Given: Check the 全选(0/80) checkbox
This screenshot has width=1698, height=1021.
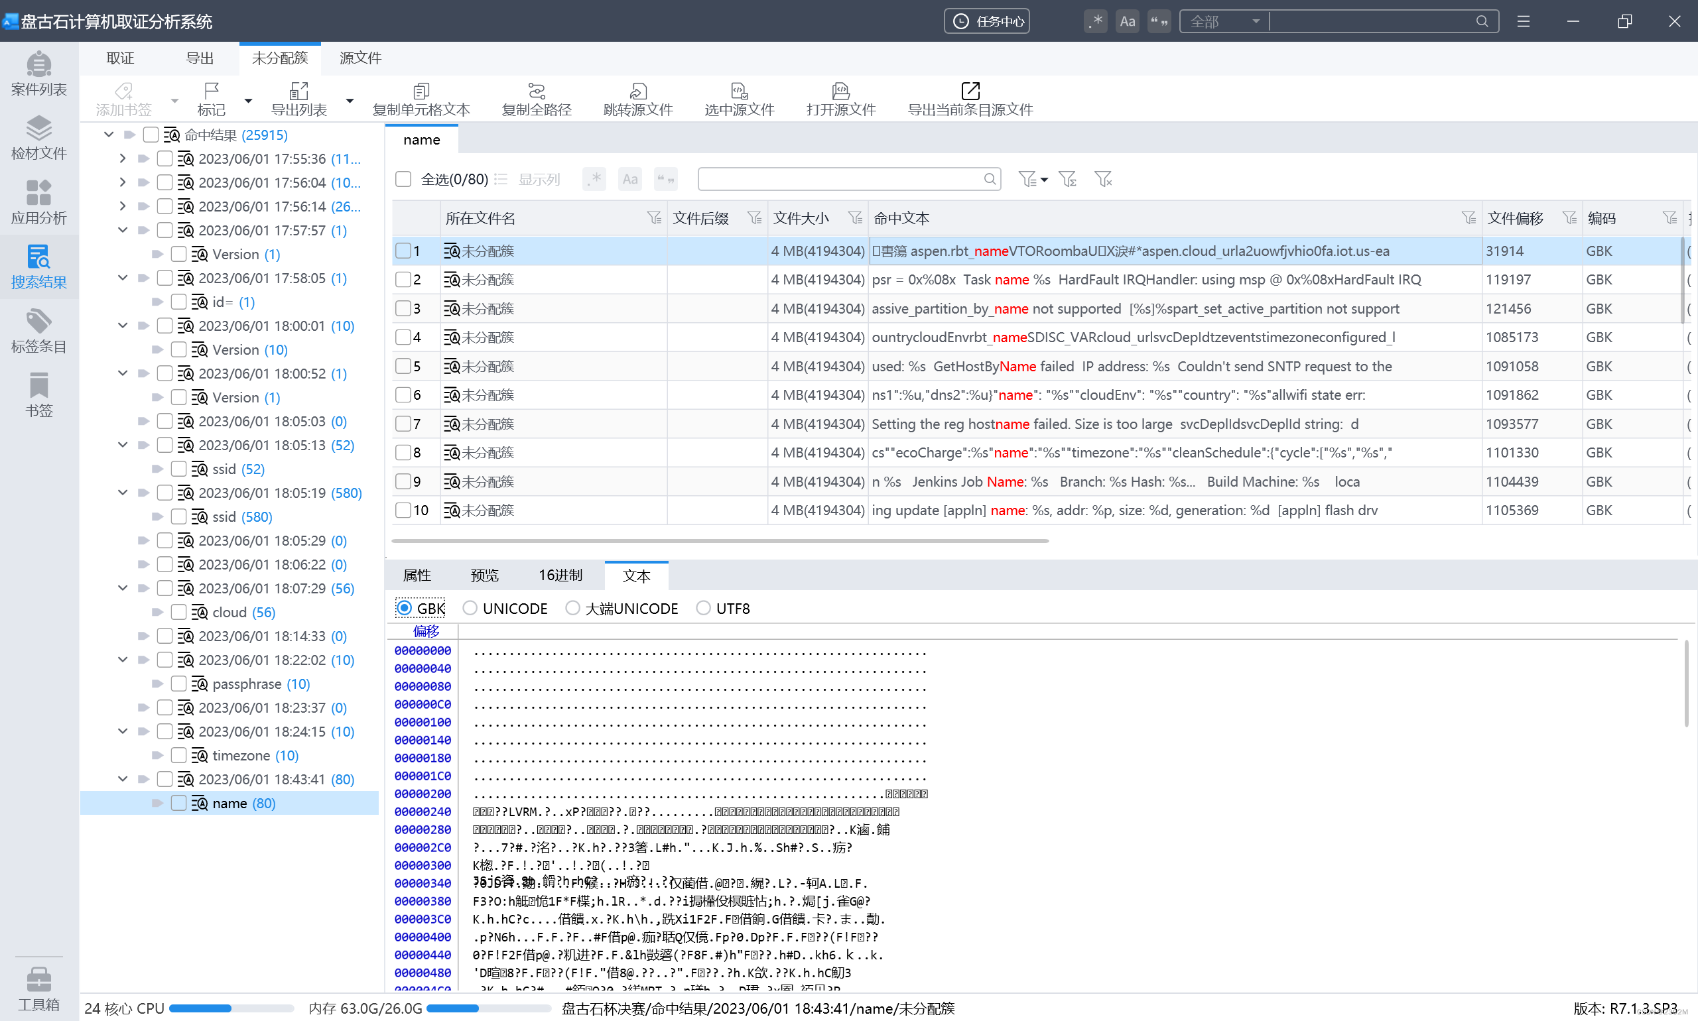Looking at the screenshot, I should tap(403, 180).
